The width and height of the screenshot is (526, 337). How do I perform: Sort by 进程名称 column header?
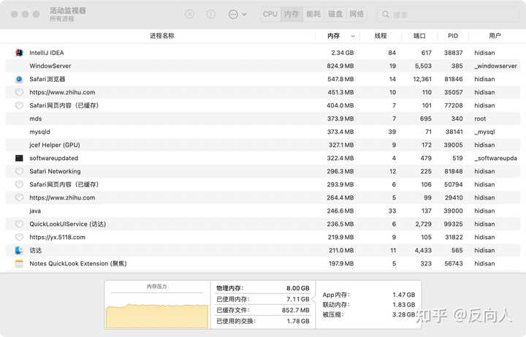pyautogui.click(x=161, y=36)
